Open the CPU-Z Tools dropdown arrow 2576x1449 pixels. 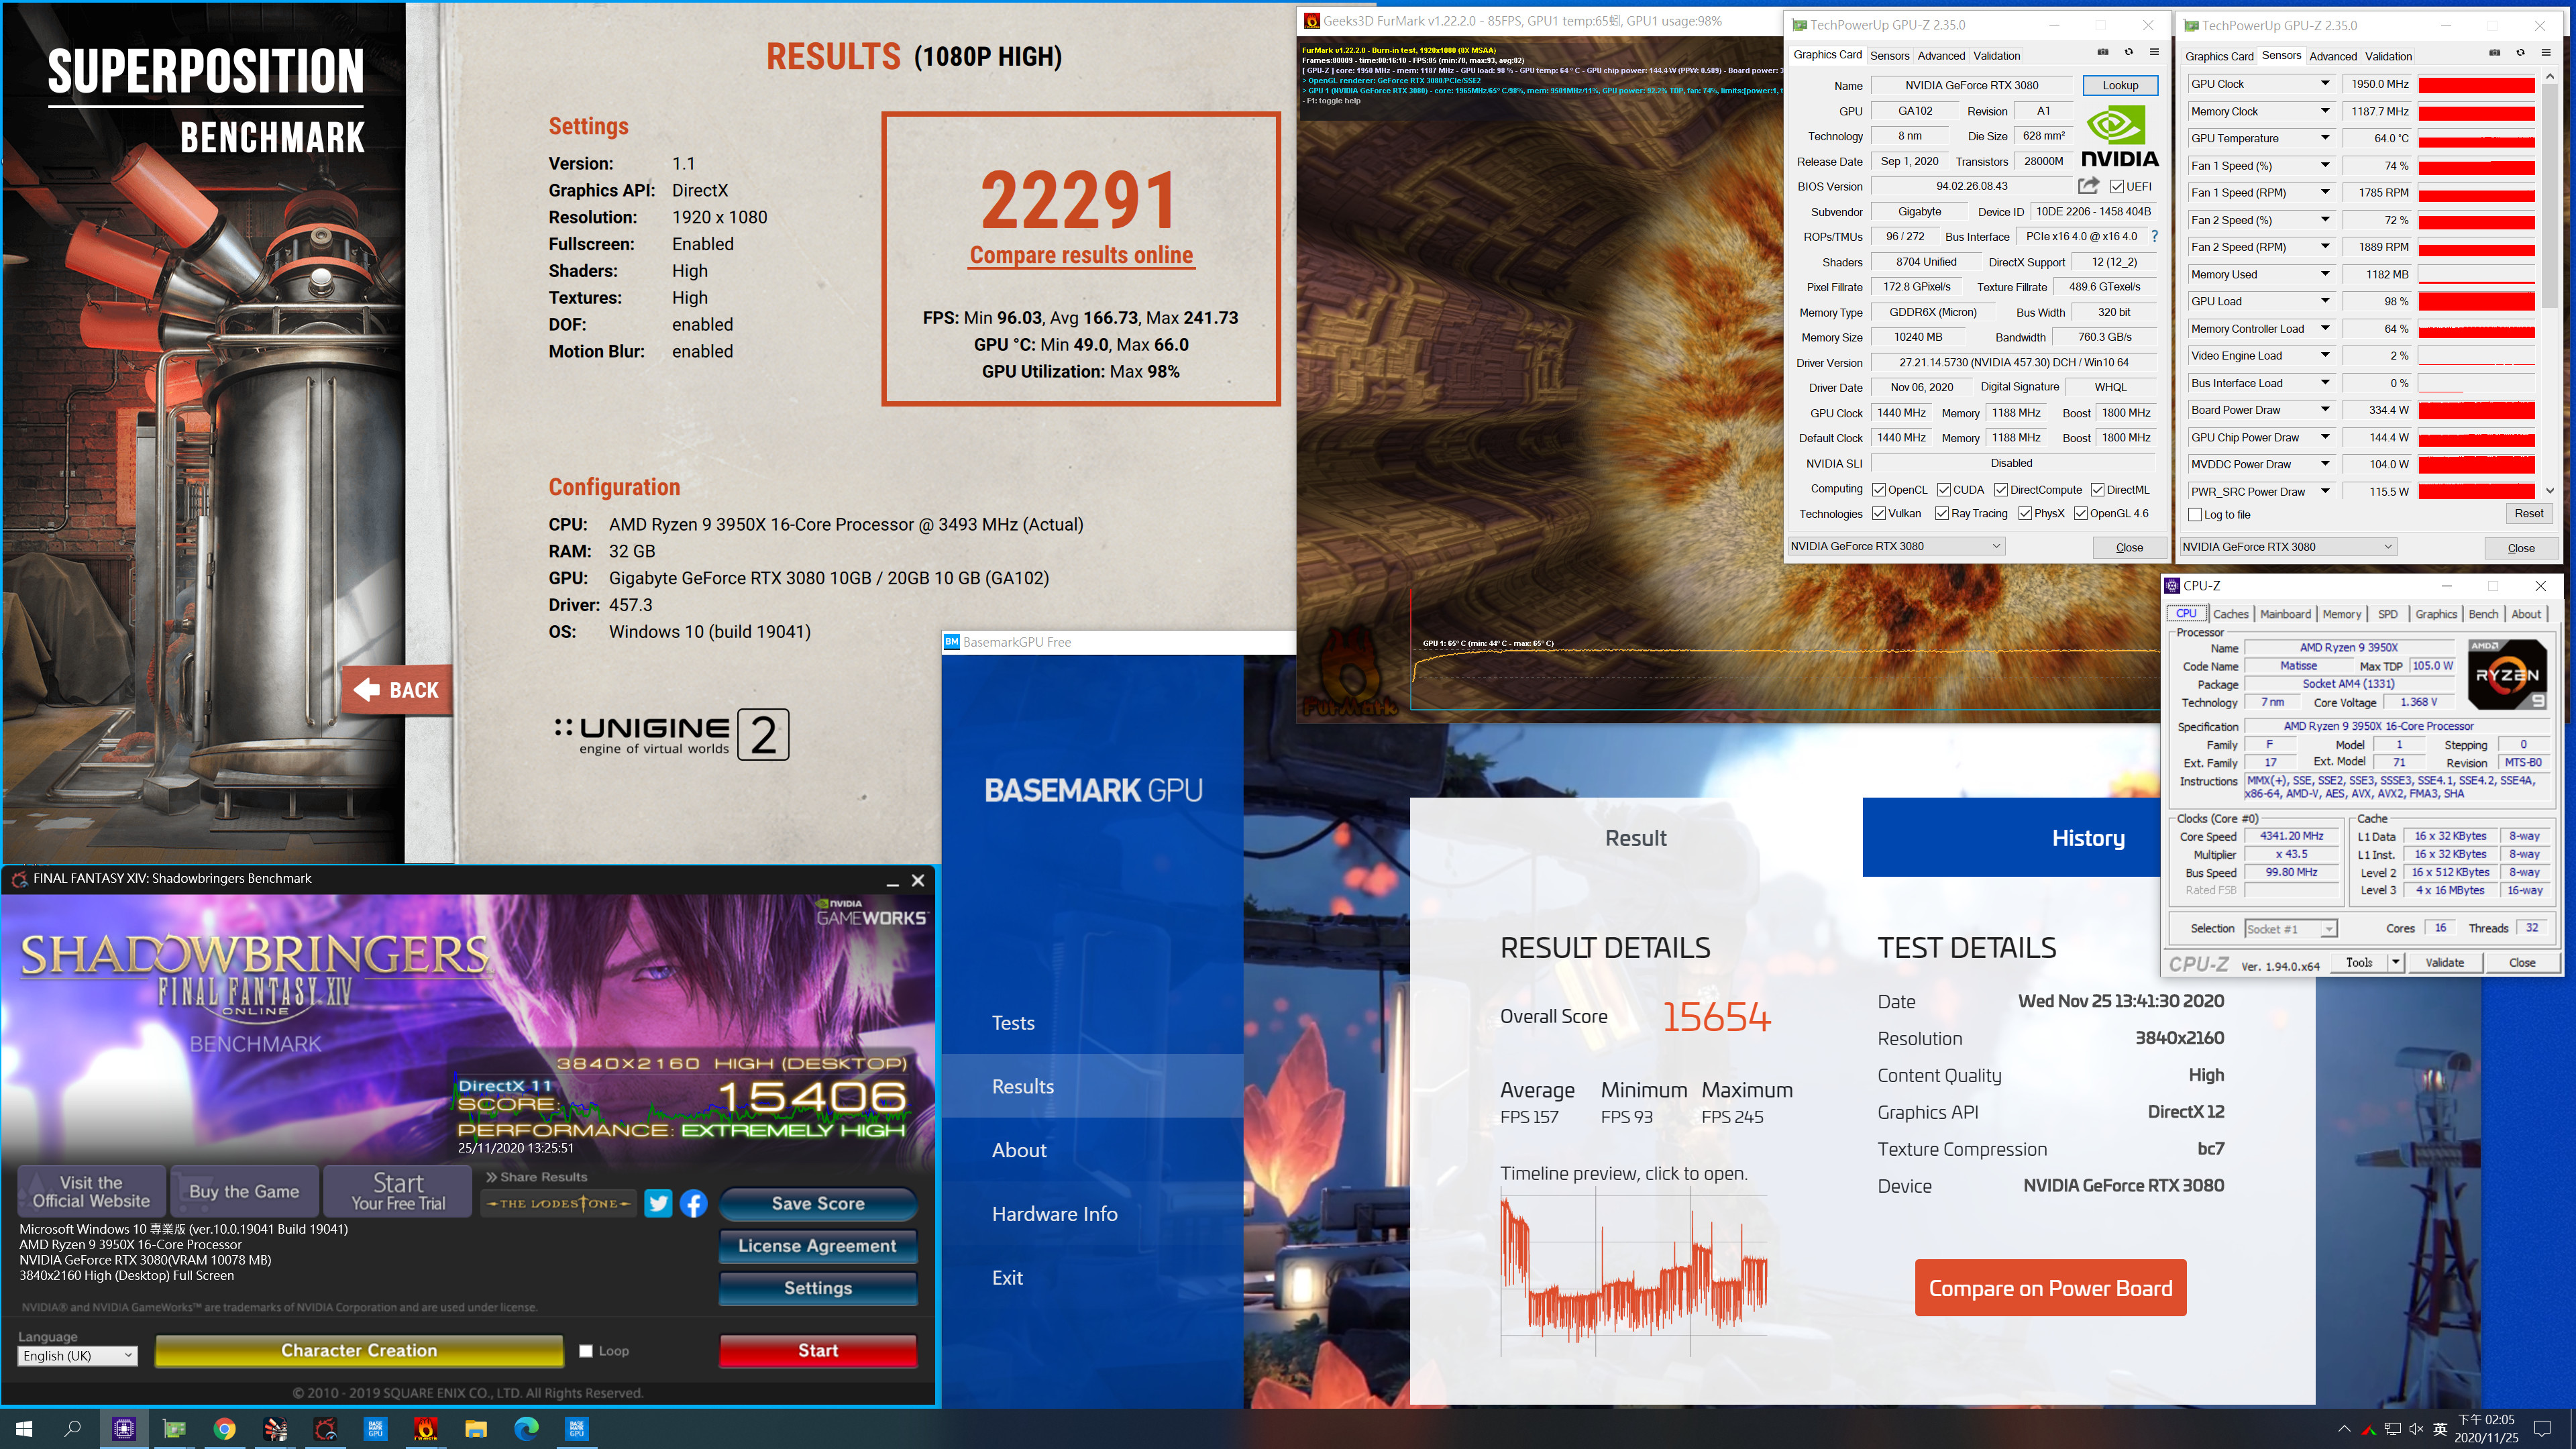pos(2395,962)
